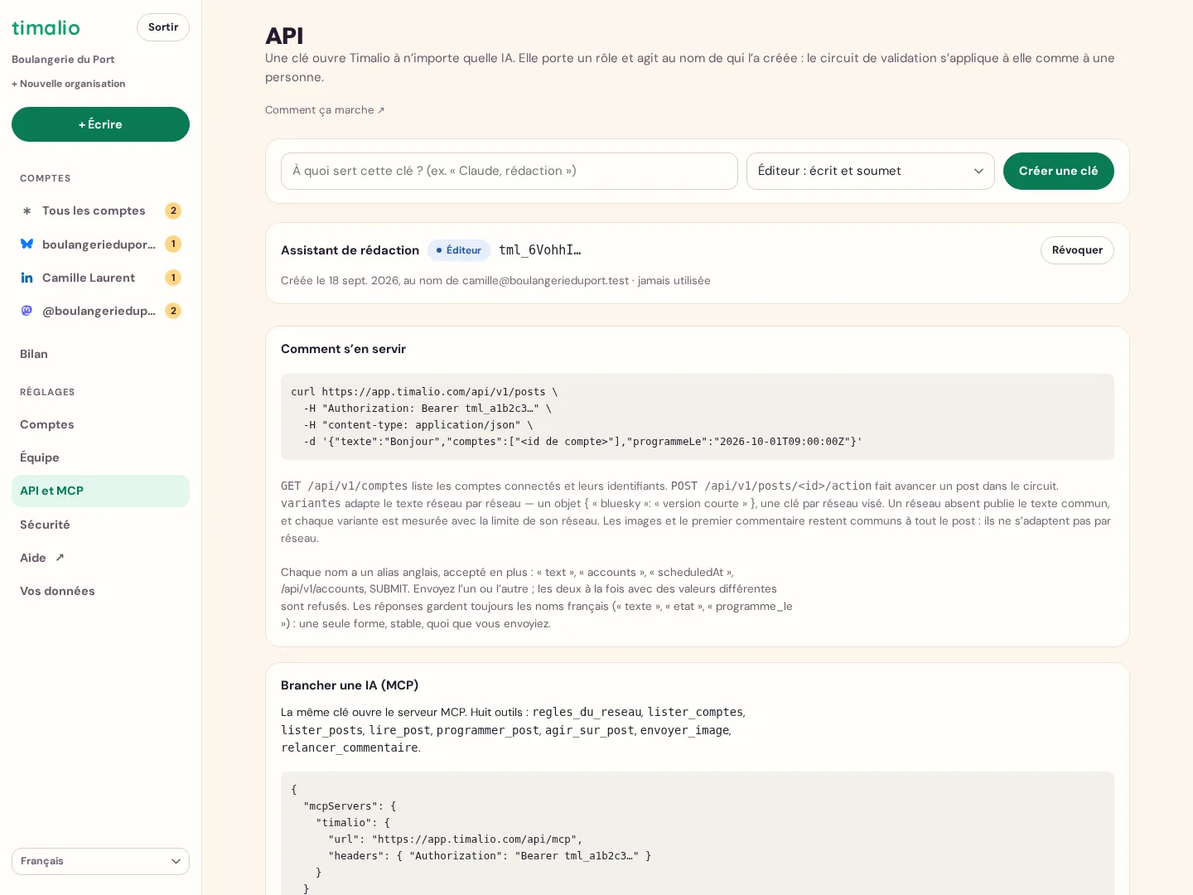
Task: Click the external arrow icon beside Aide
Action: point(60,558)
